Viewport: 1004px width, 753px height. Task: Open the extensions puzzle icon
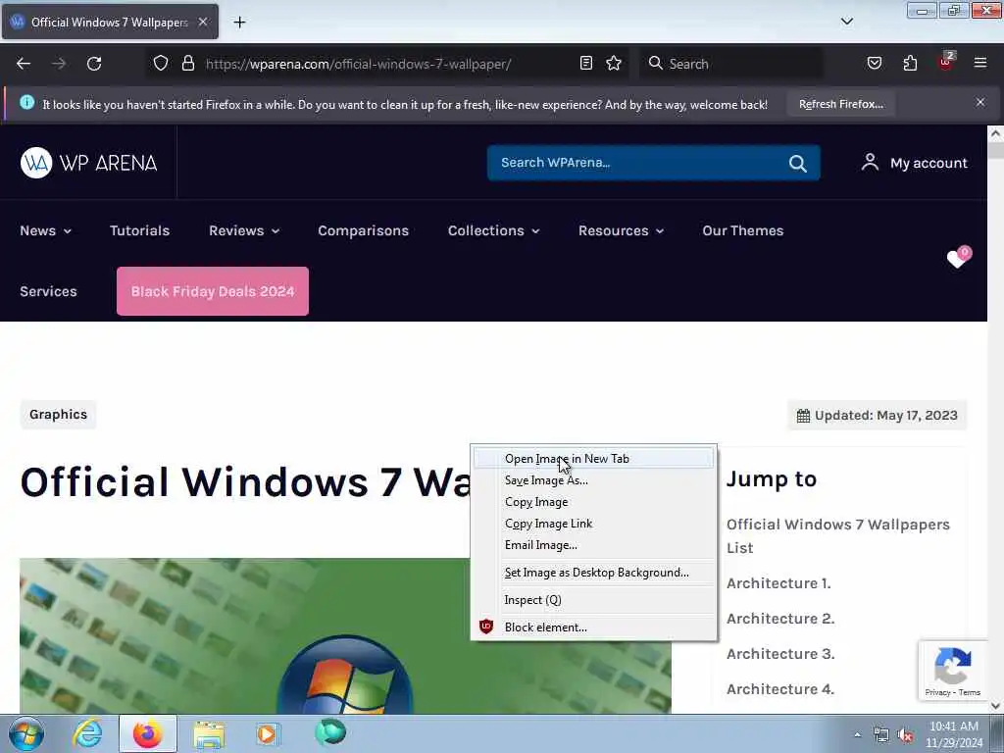tap(910, 64)
